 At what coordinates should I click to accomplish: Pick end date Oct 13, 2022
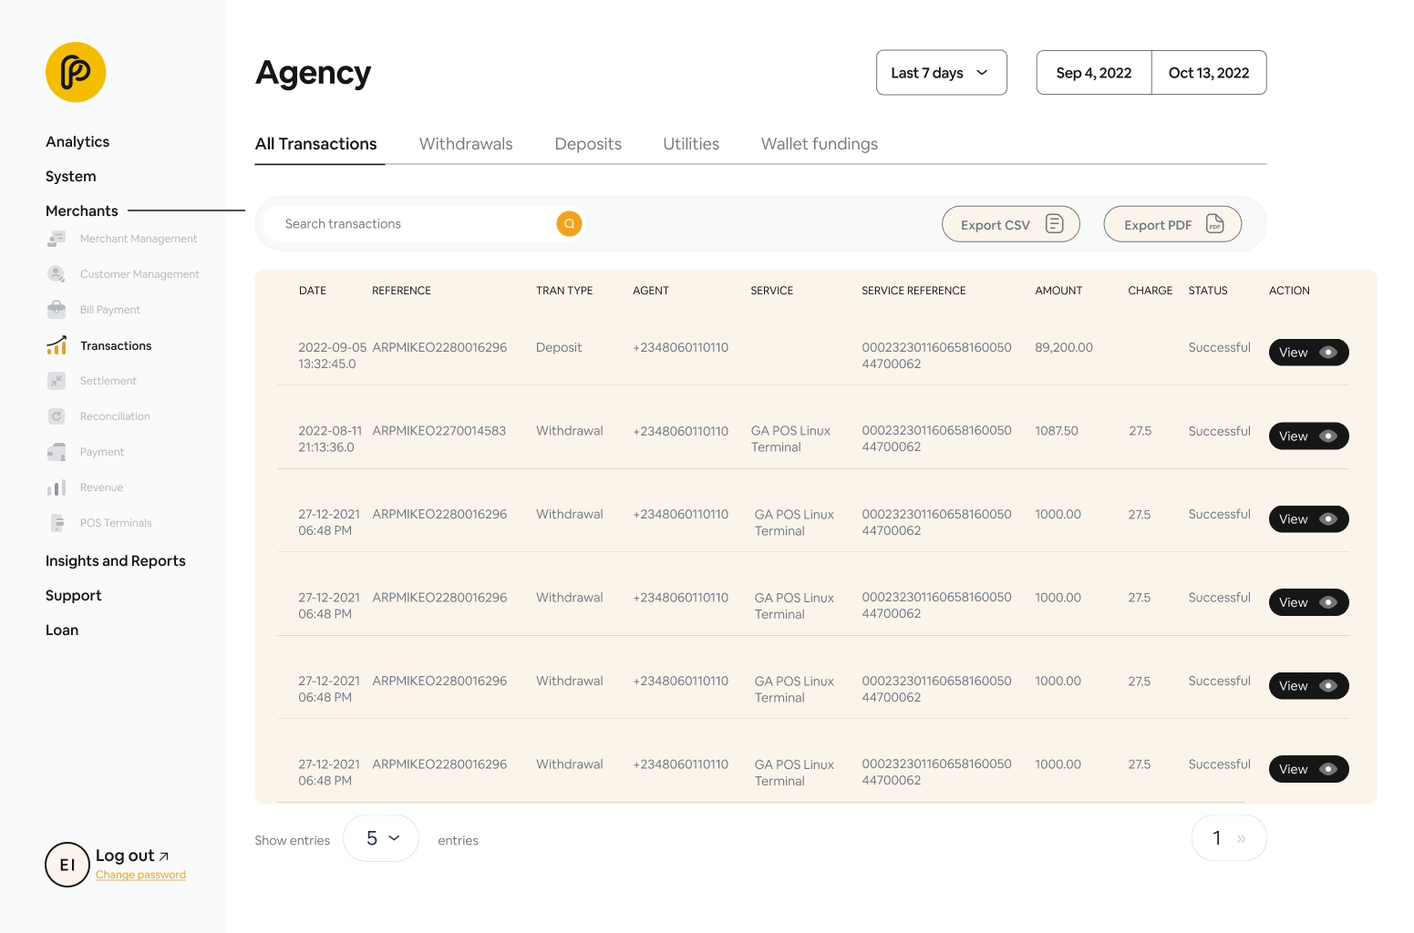click(1209, 73)
